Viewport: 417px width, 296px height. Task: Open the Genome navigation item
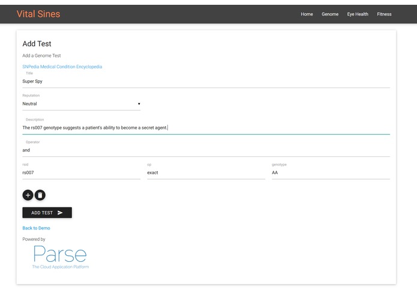[x=330, y=14]
